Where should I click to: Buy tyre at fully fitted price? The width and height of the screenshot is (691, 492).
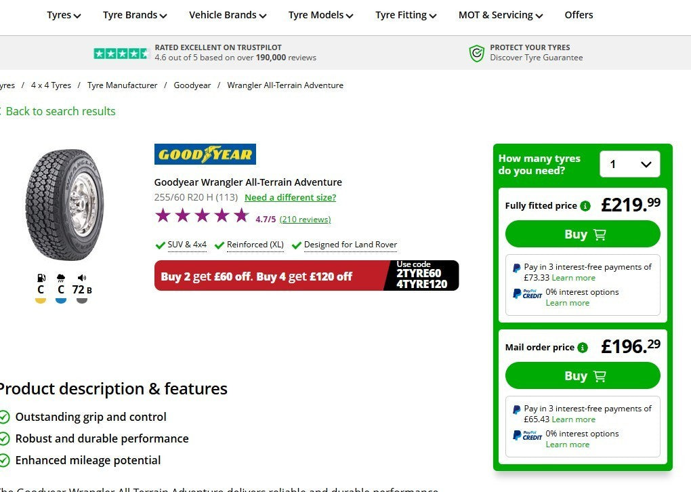click(x=583, y=234)
